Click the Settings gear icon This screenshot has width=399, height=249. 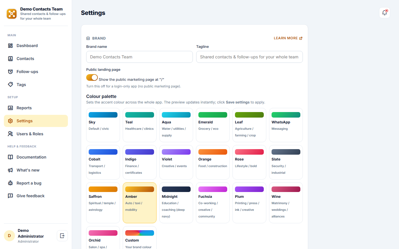pos(10,121)
